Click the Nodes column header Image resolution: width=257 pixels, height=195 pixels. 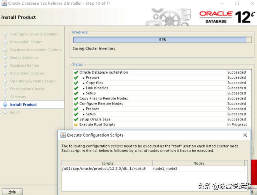coord(199,163)
